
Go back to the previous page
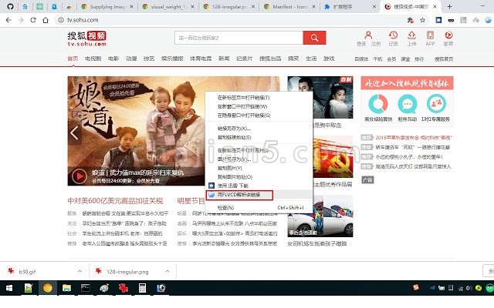coord(8,20)
